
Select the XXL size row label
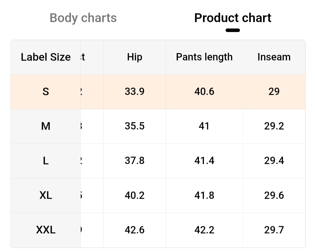tap(46, 230)
